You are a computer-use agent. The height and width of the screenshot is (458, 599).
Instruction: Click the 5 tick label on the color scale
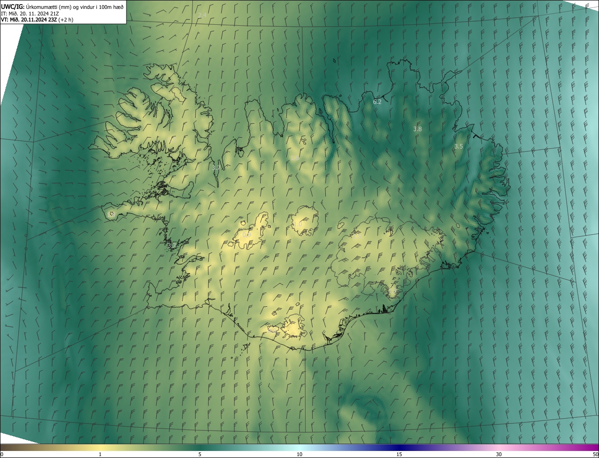tap(200, 454)
